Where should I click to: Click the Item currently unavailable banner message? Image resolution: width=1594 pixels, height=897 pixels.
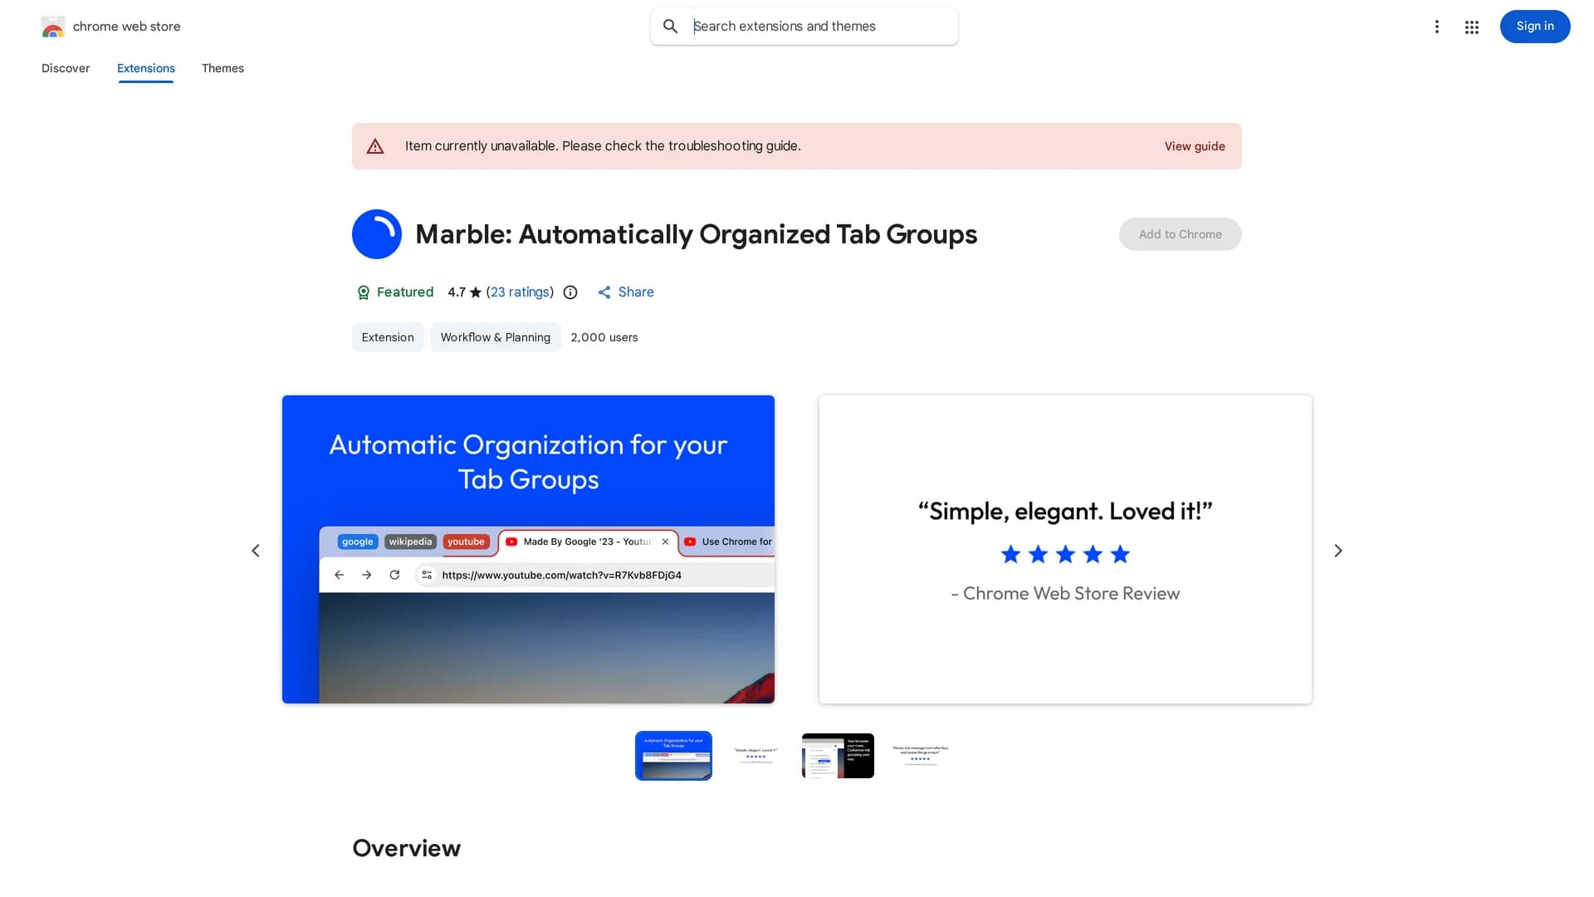(x=603, y=146)
